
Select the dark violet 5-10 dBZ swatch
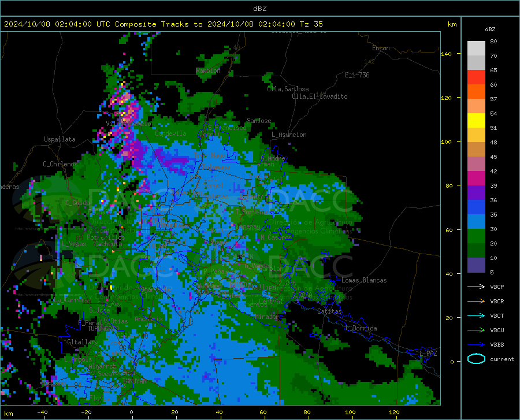[x=476, y=265]
